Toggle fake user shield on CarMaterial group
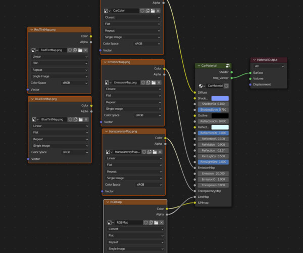 coord(226,86)
